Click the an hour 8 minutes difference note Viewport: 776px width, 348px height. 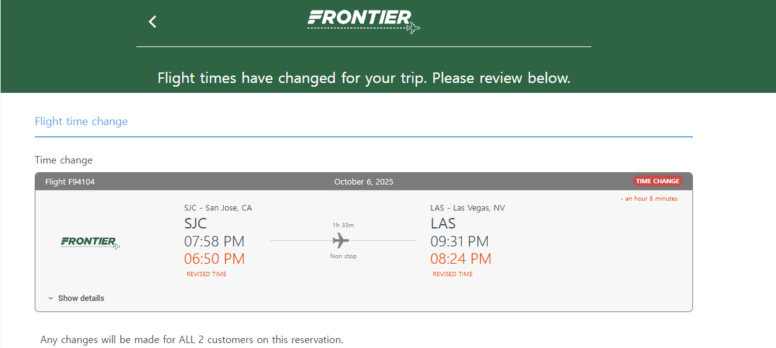tap(649, 199)
